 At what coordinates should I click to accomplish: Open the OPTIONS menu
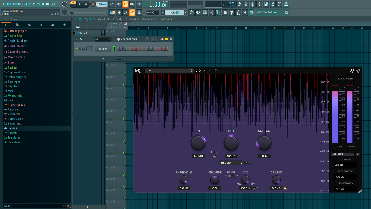coord(40,4)
